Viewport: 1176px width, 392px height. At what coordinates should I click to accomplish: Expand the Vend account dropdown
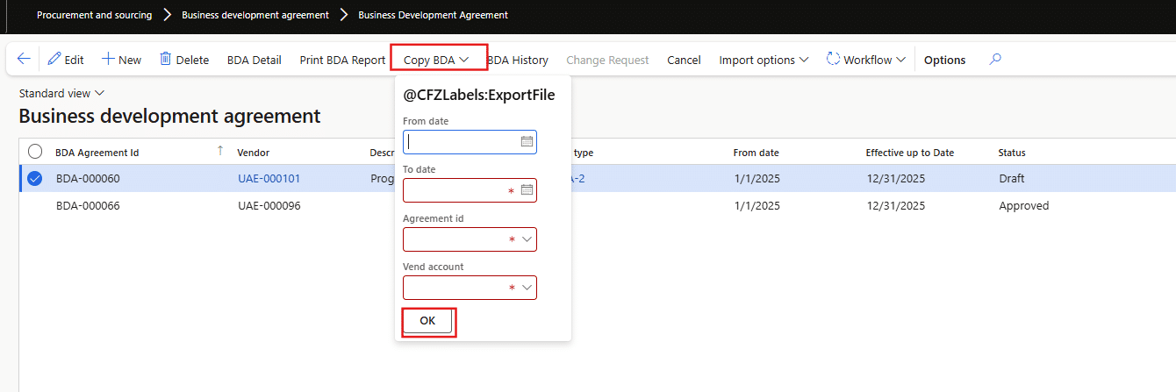click(527, 288)
